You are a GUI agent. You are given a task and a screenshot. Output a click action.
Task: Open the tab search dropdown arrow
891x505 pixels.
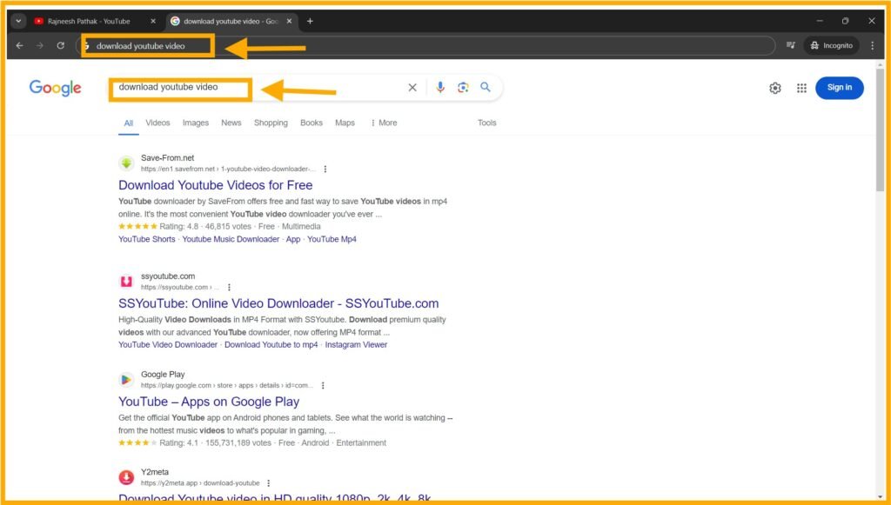pyautogui.click(x=18, y=21)
